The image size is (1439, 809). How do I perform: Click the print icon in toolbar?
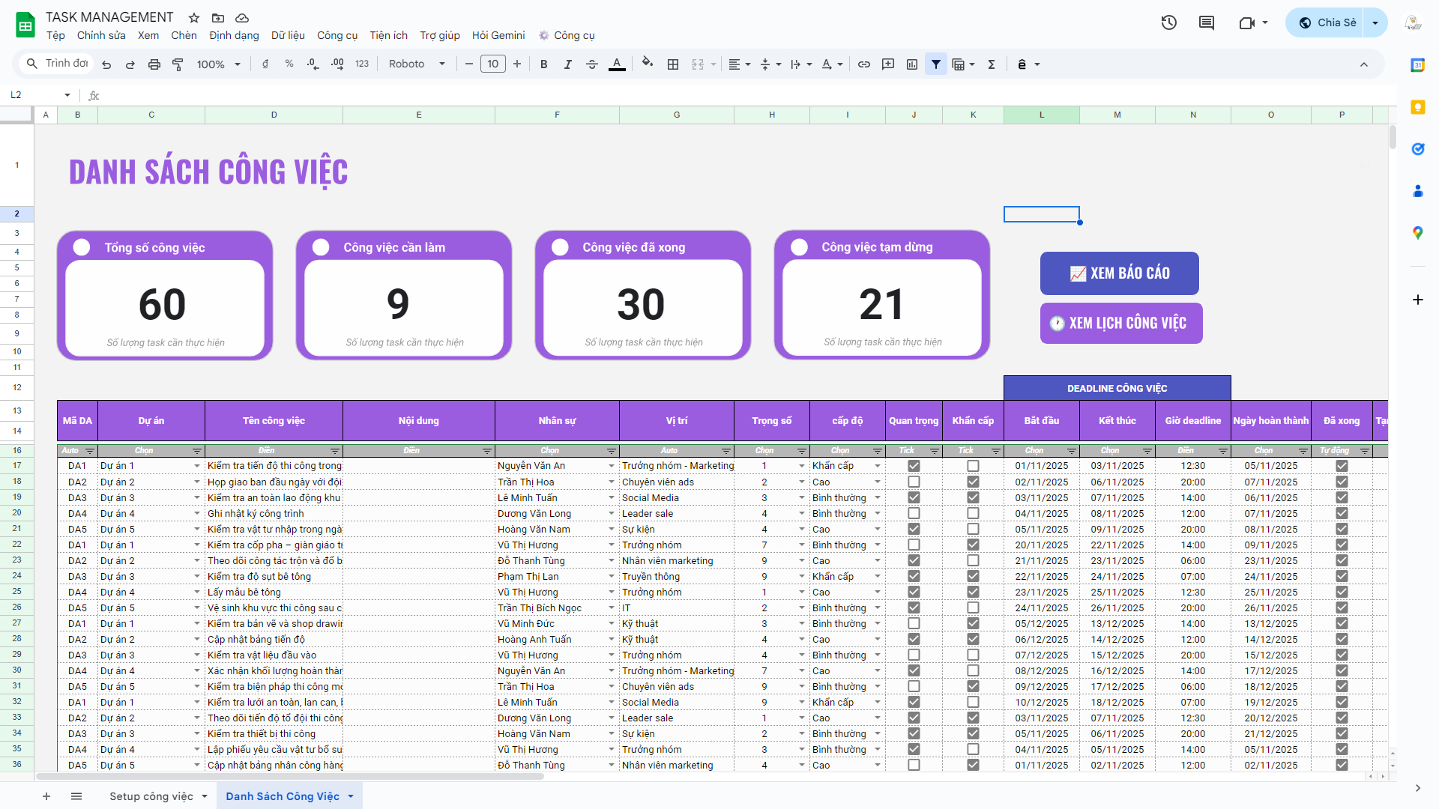[x=154, y=64]
